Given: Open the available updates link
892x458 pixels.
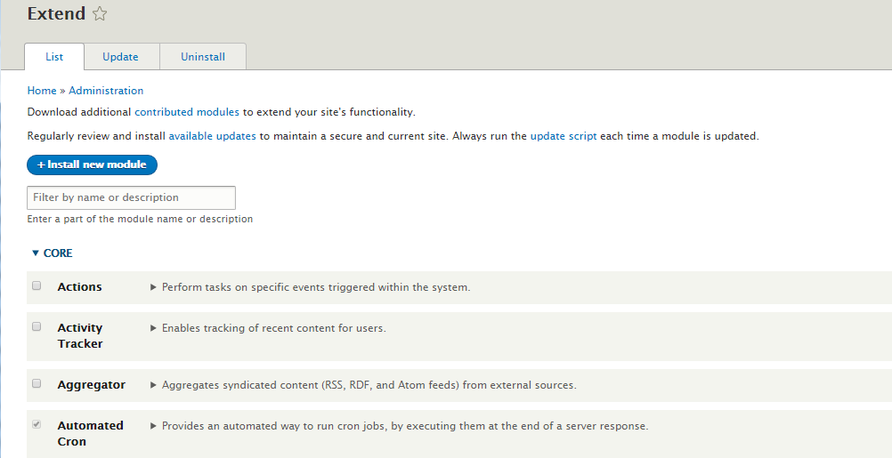Looking at the screenshot, I should point(212,136).
